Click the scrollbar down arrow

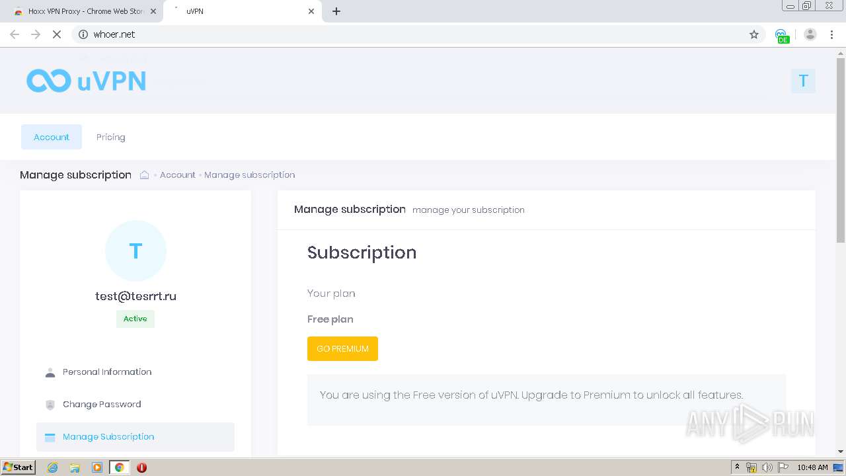click(841, 452)
